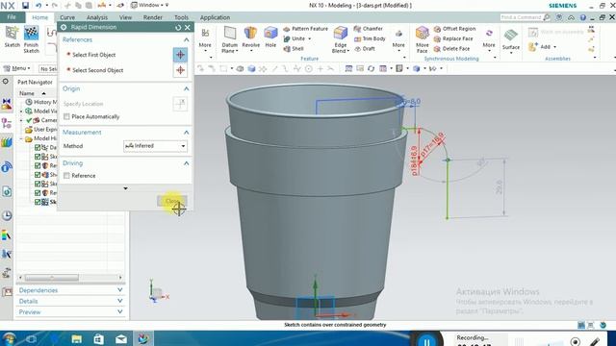Open the Method Inferred dropdown
Image resolution: width=616 pixels, height=346 pixels.
(x=155, y=146)
